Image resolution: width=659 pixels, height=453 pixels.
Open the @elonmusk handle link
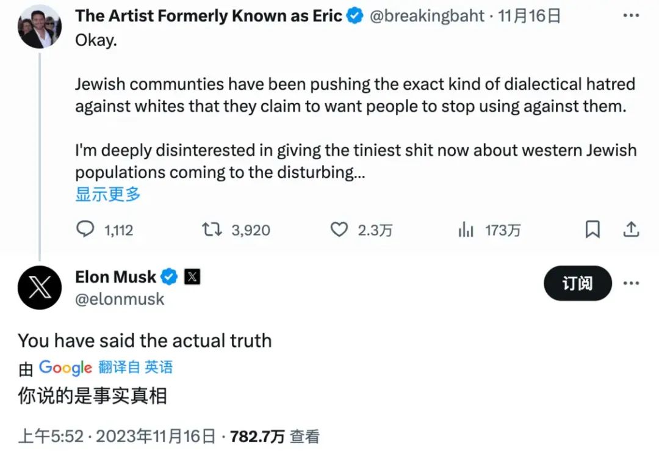pyautogui.click(x=120, y=299)
